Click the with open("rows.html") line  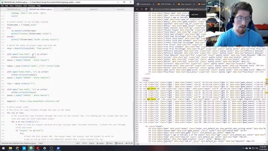(x=28, y=89)
